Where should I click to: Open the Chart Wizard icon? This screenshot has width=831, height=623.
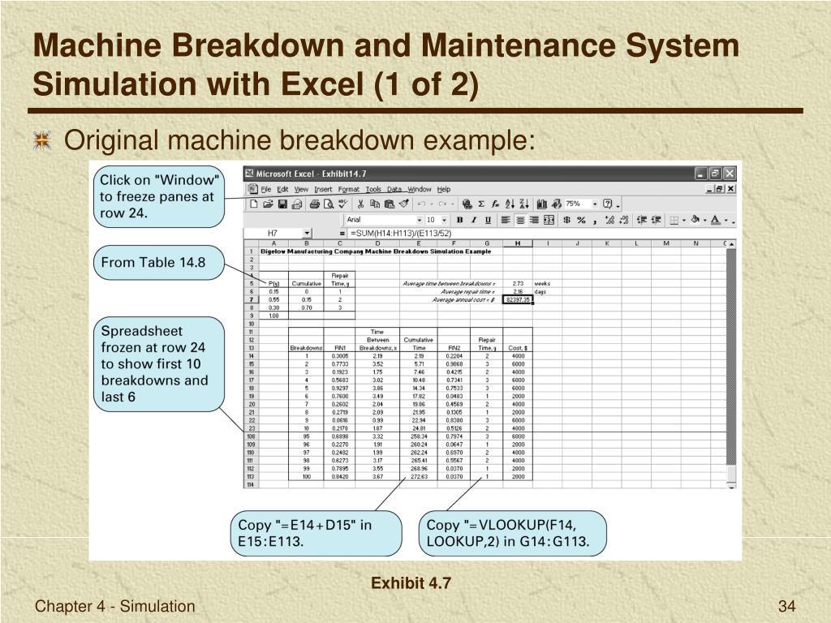coord(541,204)
